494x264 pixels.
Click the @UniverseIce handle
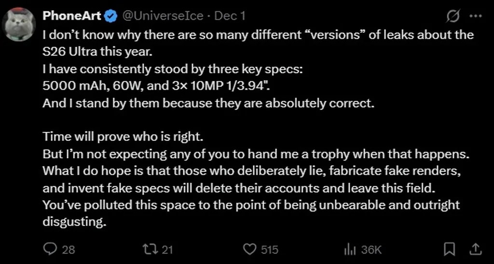click(163, 16)
